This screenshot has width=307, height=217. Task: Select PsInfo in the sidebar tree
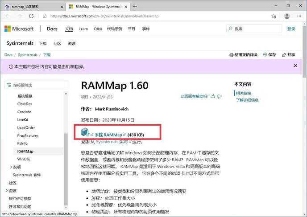(22, 143)
